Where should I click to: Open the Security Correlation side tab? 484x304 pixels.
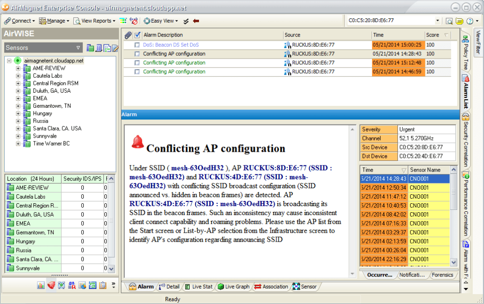click(x=466, y=140)
